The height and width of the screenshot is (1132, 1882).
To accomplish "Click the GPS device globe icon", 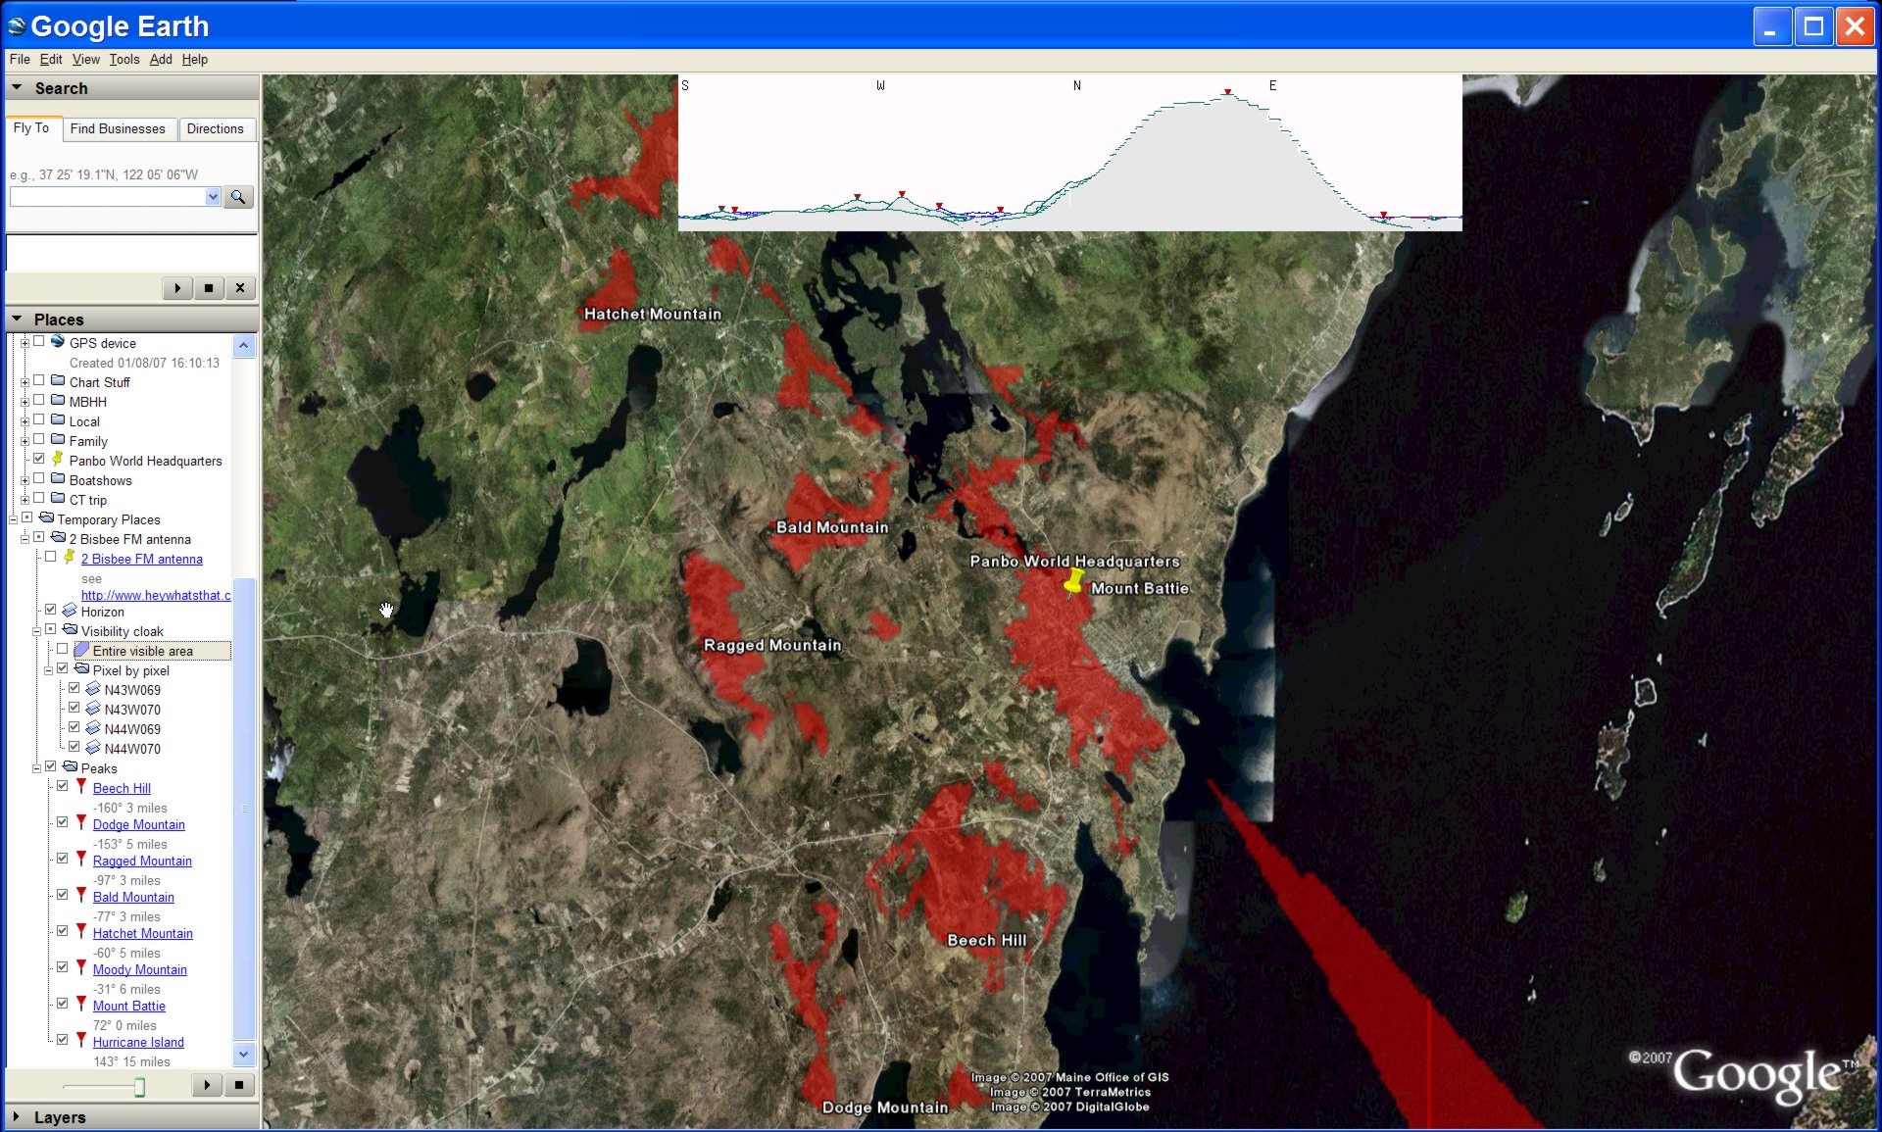I will pos(58,342).
